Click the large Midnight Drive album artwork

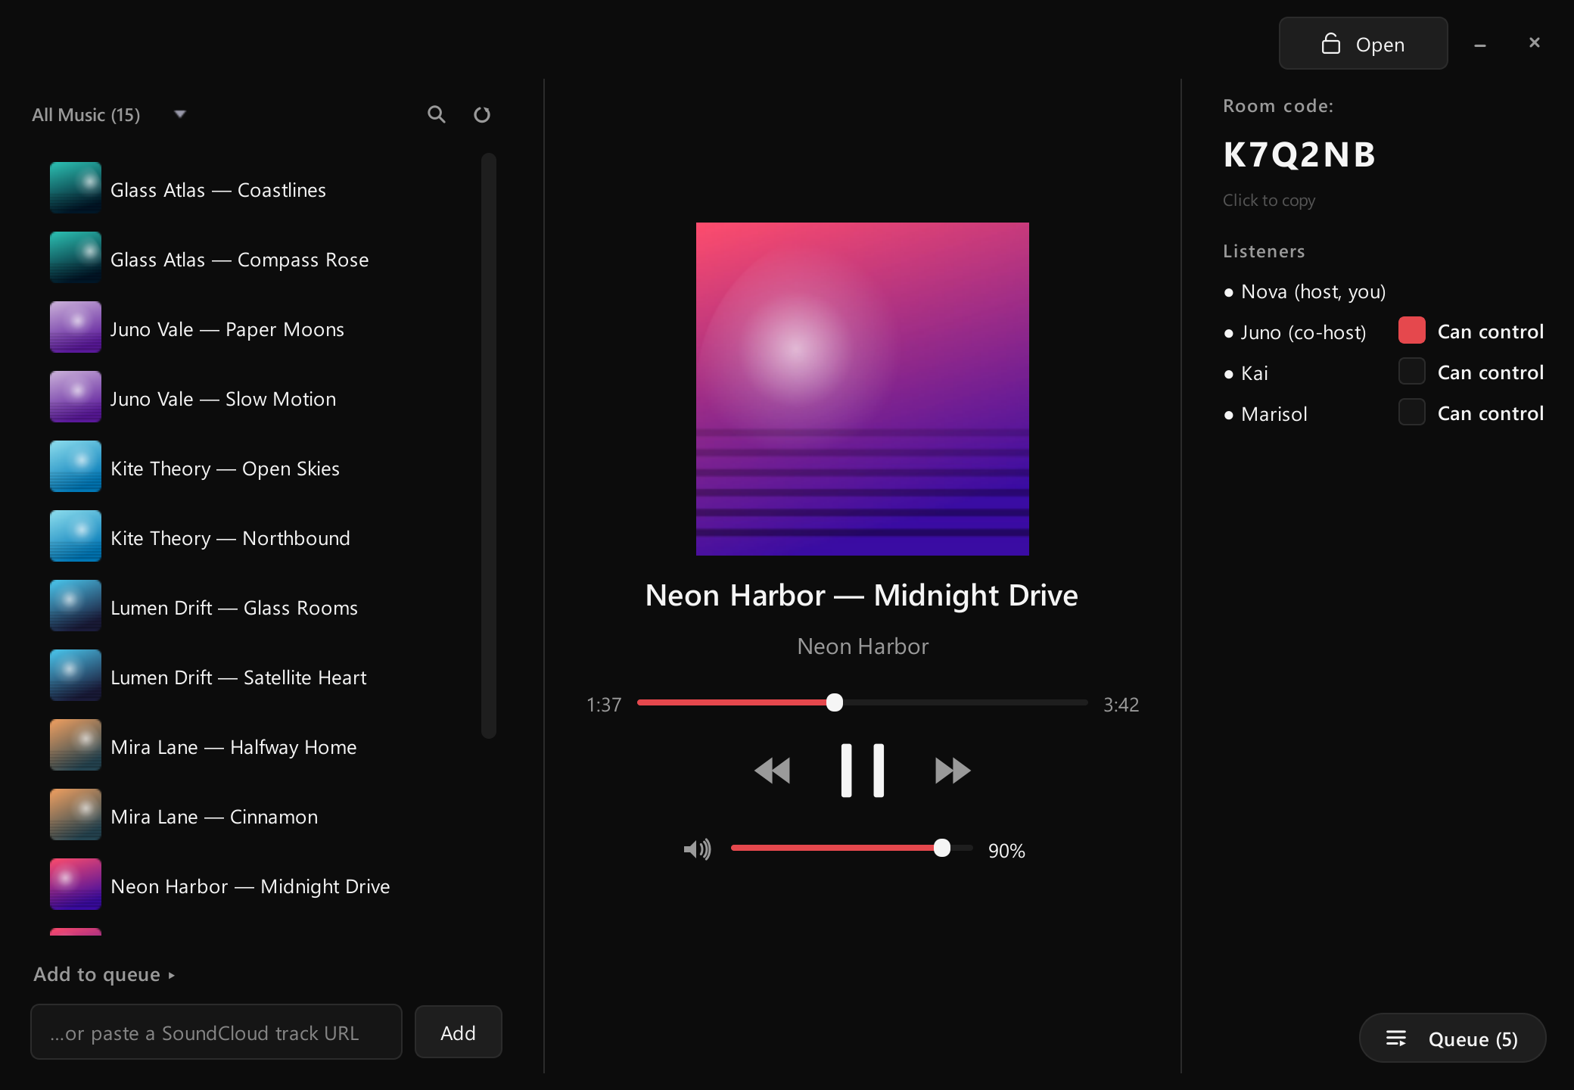[863, 389]
